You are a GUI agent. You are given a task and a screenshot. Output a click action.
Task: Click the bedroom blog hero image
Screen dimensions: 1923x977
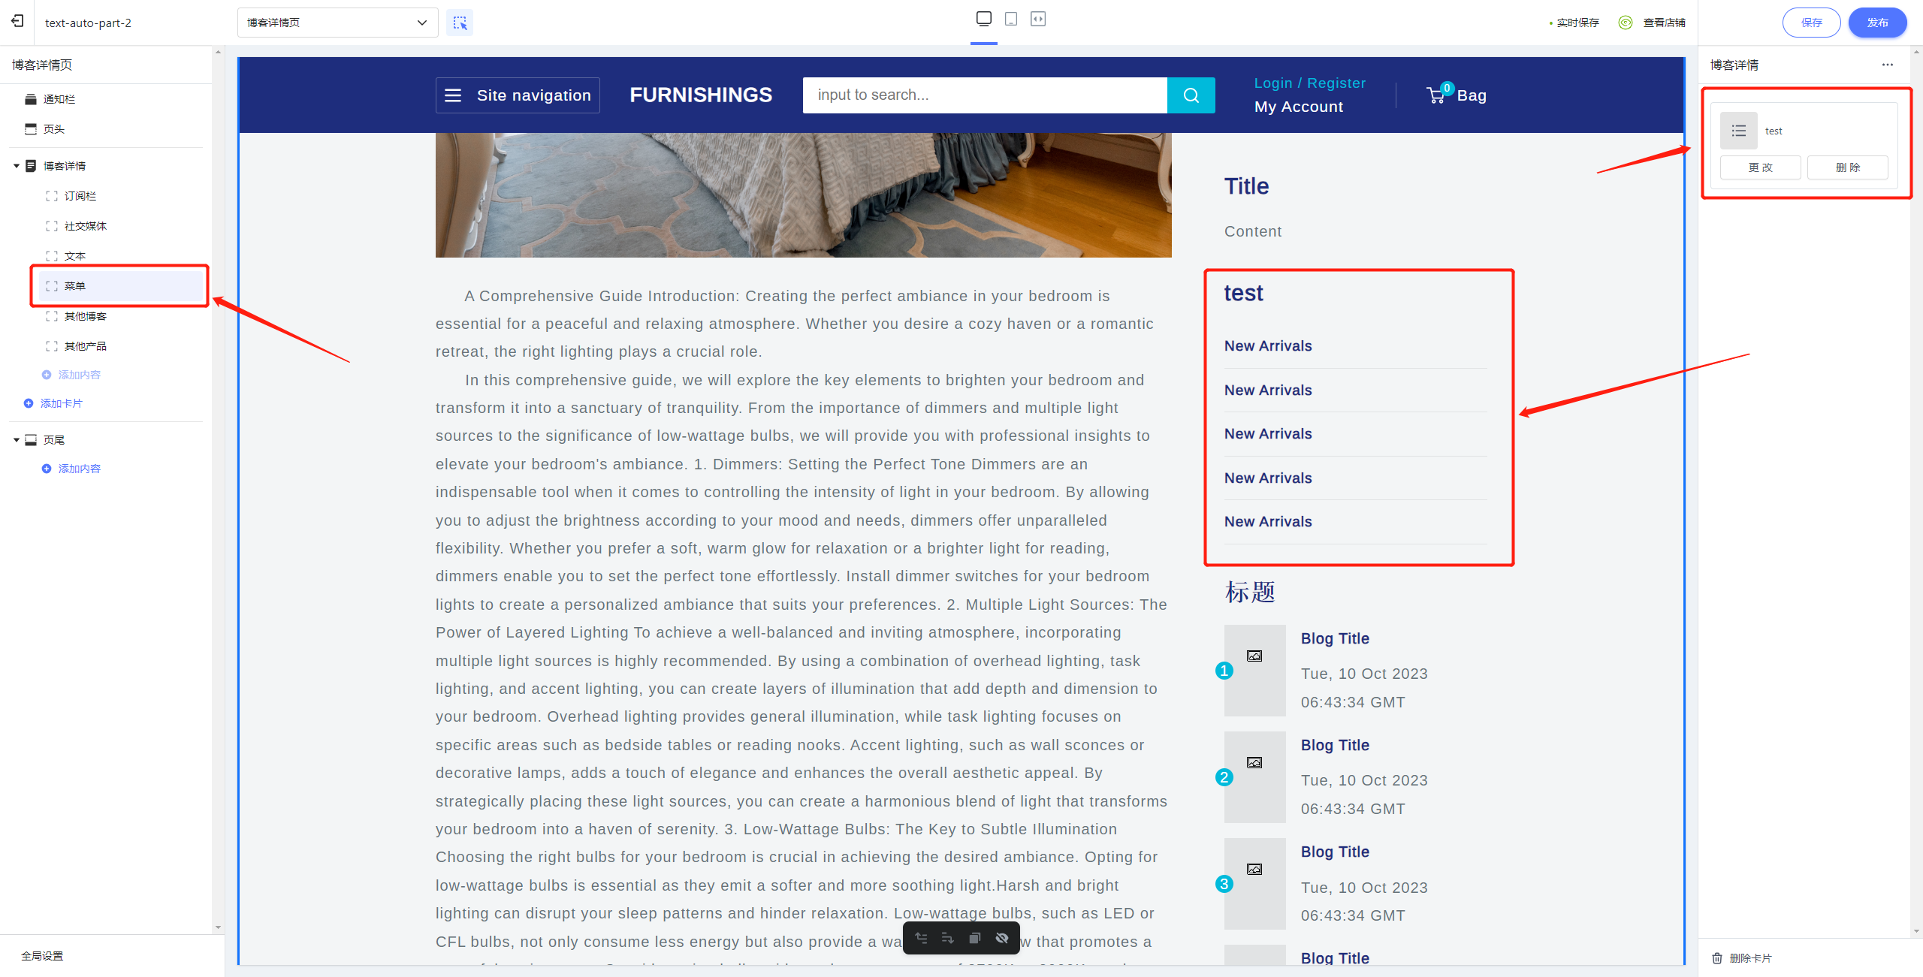click(803, 195)
